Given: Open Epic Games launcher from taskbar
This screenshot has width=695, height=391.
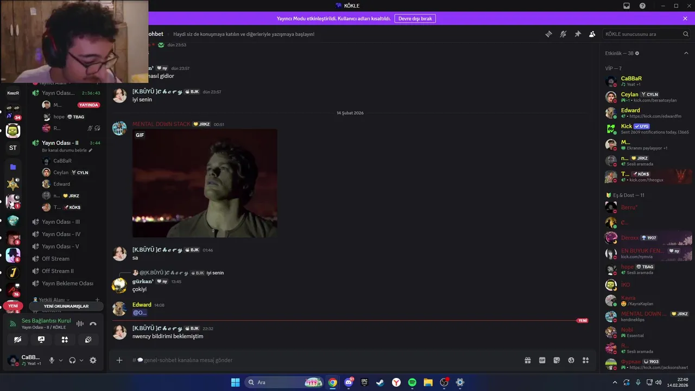Looking at the screenshot, I should (x=364, y=382).
